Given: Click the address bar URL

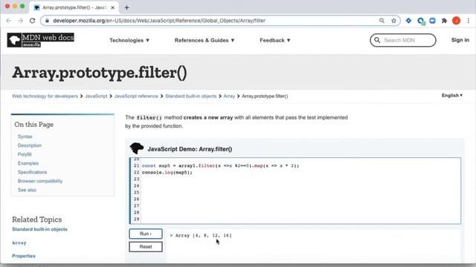Looking at the screenshot, I should [159, 21].
